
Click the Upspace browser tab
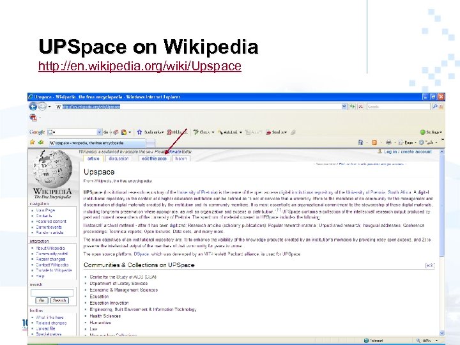tap(96, 143)
